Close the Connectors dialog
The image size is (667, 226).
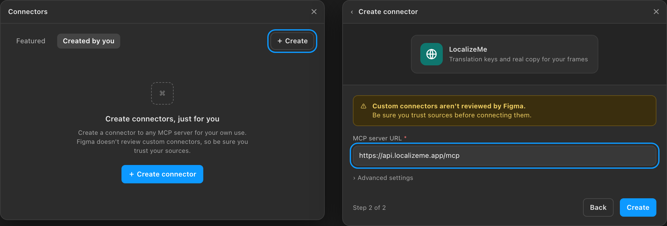click(x=314, y=12)
